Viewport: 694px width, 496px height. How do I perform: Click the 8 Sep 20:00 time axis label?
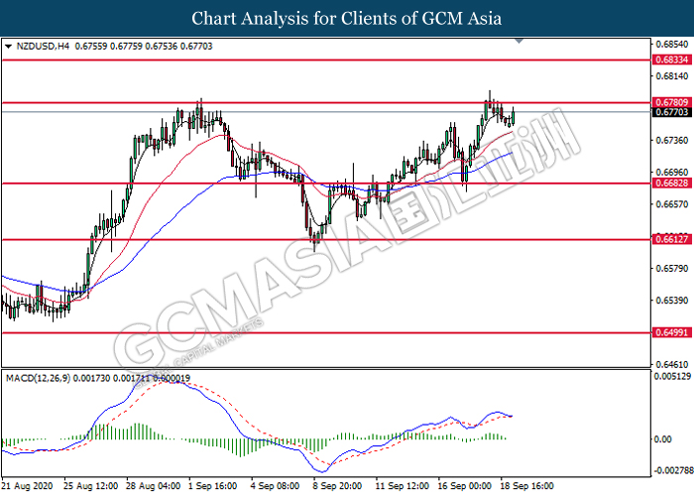pos(338,486)
